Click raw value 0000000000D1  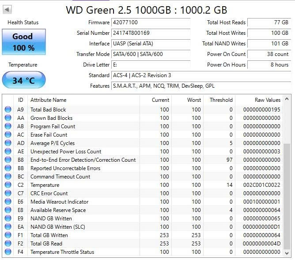click(262, 227)
